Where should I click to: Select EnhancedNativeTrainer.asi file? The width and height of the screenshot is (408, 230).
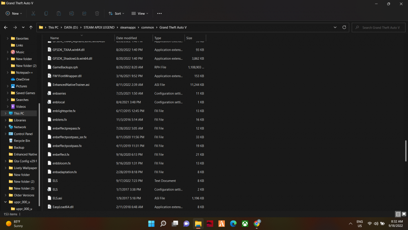point(71,85)
